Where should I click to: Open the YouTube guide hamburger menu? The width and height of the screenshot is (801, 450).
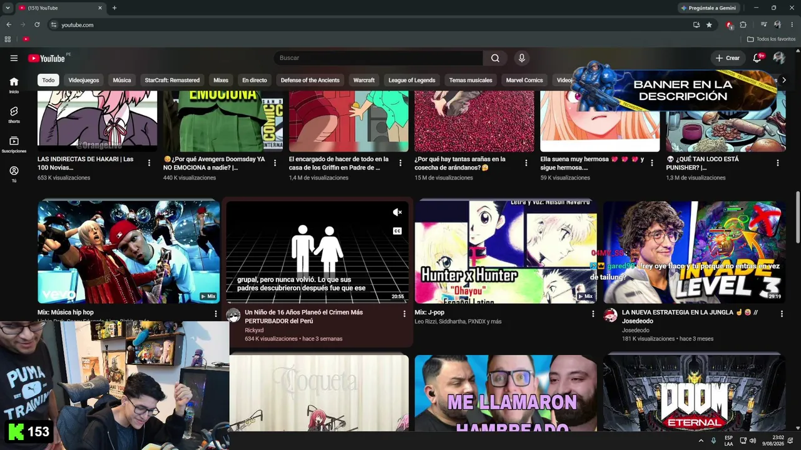coord(14,58)
